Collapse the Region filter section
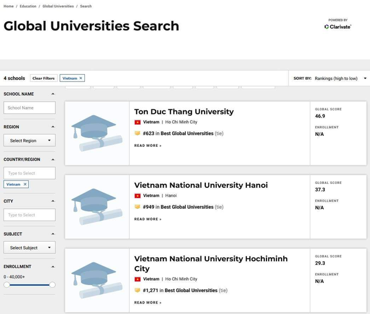This screenshot has width=370, height=314. tap(53, 127)
